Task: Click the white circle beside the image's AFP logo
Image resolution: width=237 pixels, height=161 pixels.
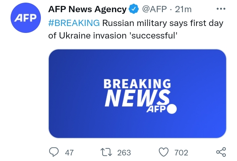Action: coord(172,109)
